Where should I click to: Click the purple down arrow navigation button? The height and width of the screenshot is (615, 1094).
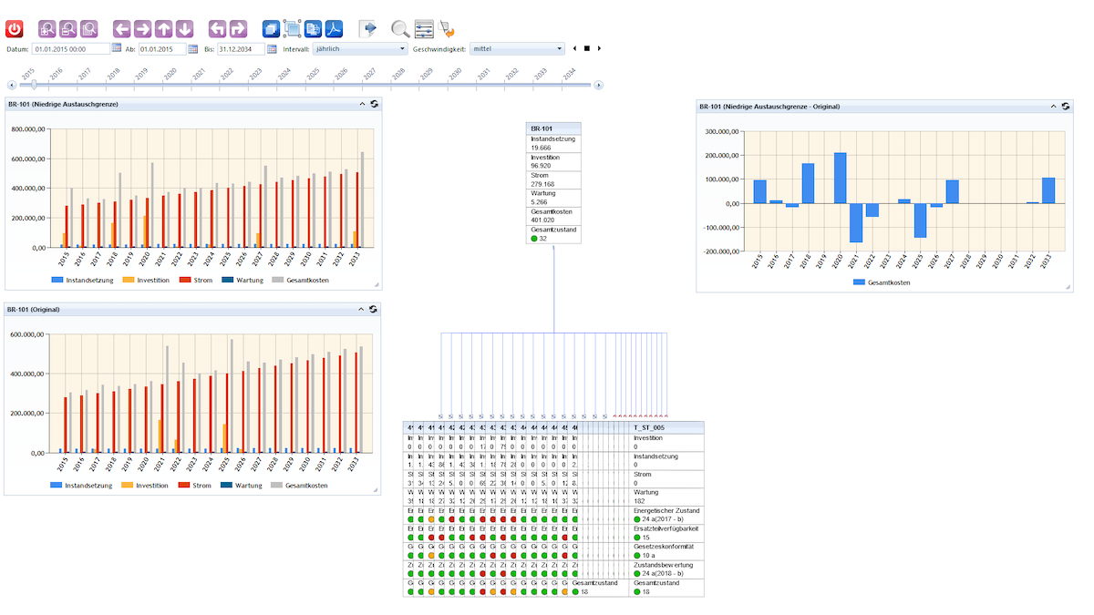tap(184, 28)
